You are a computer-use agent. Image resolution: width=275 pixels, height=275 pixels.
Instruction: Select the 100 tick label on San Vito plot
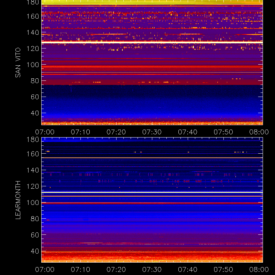tap(33, 65)
